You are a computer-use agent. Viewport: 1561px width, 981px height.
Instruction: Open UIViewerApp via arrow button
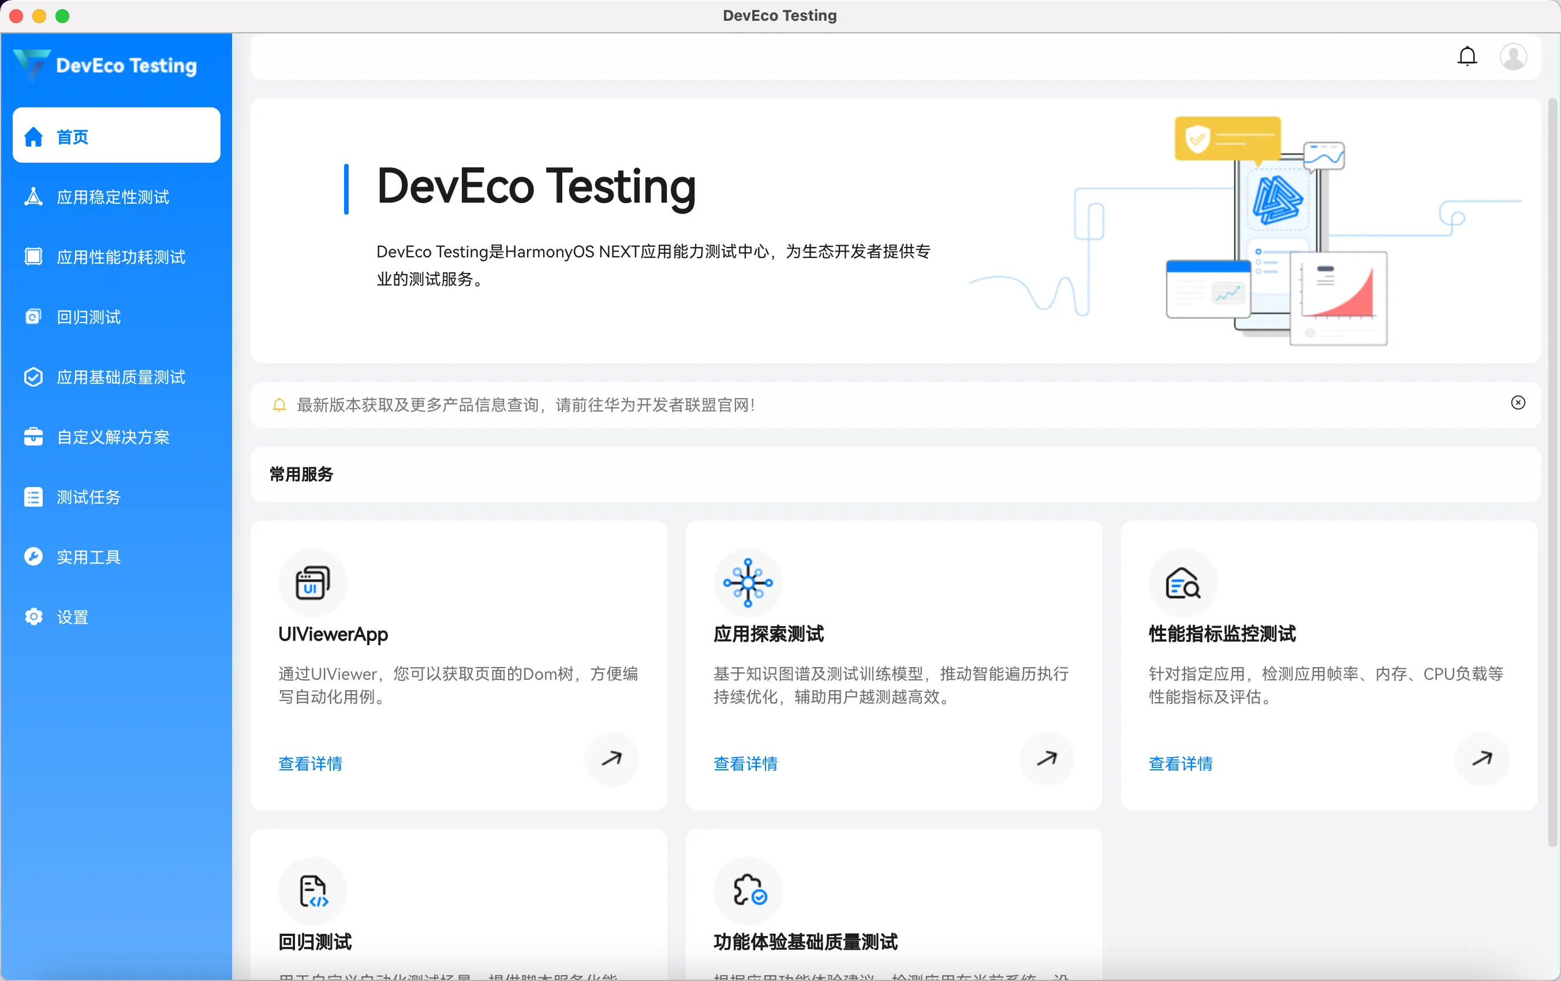tap(611, 758)
